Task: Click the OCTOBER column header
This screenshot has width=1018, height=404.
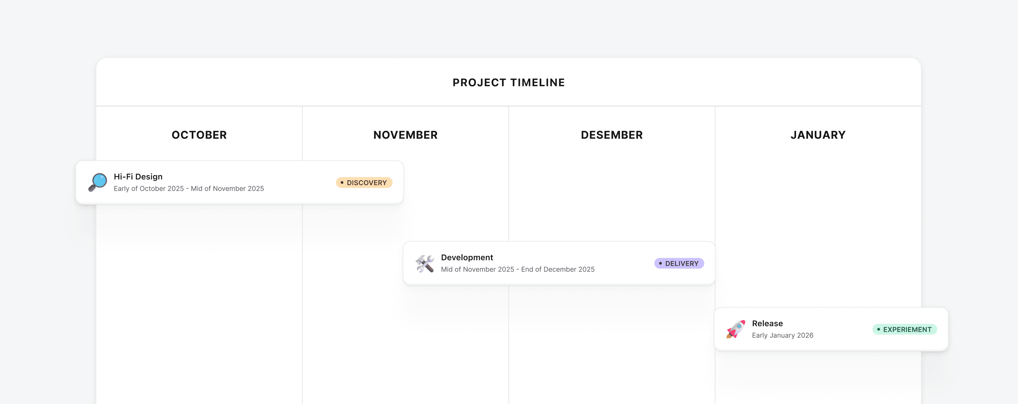Action: coord(199,135)
